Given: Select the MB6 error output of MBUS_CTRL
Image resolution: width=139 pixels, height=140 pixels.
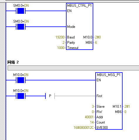Looking at the screenshot, I should [x=89, y=43].
